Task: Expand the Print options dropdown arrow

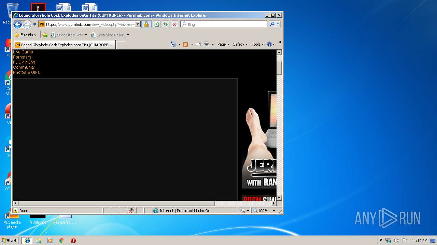Action: click(x=213, y=44)
